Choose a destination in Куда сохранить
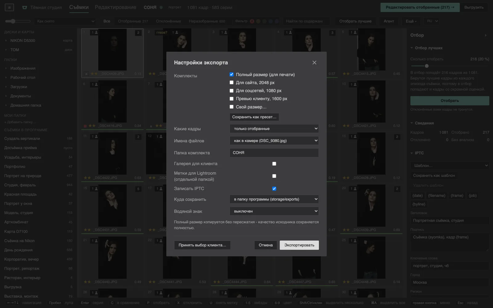Image resolution: width=493 pixels, height=308 pixels. [x=274, y=199]
